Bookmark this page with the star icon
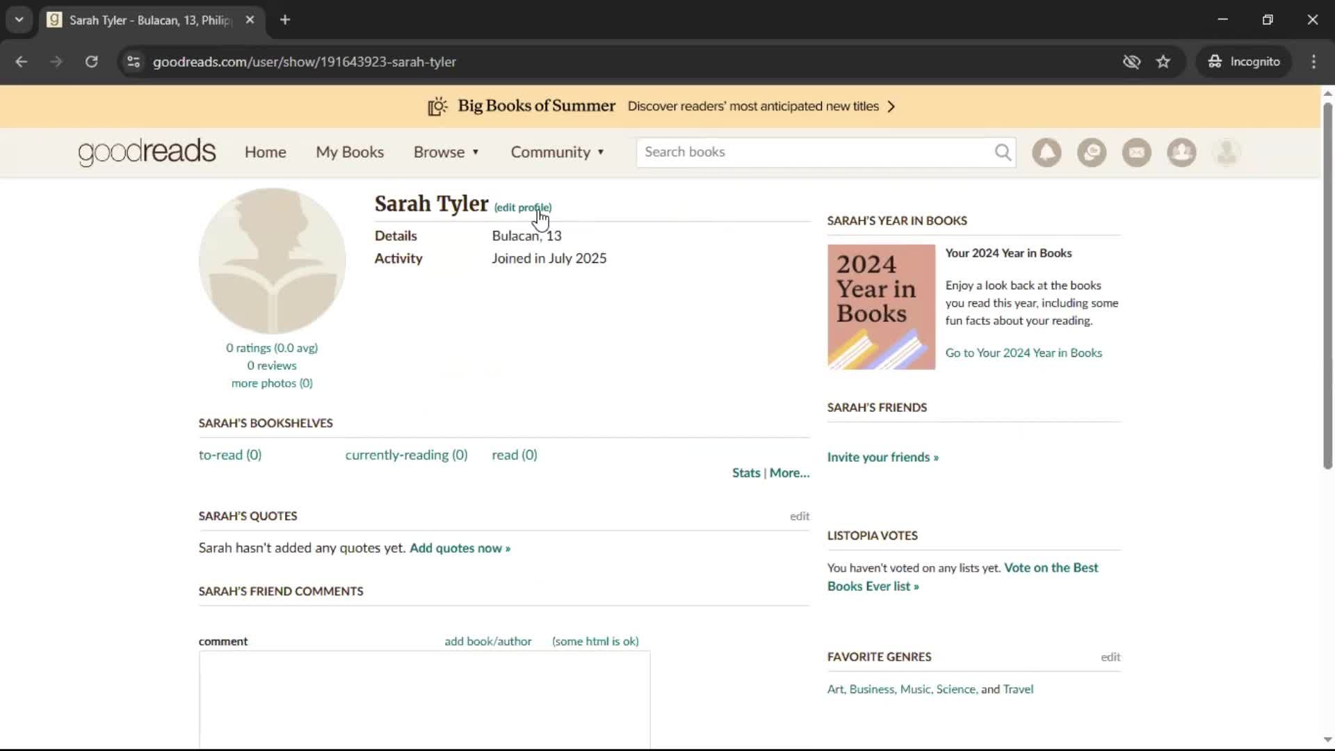The width and height of the screenshot is (1335, 751). click(x=1163, y=62)
